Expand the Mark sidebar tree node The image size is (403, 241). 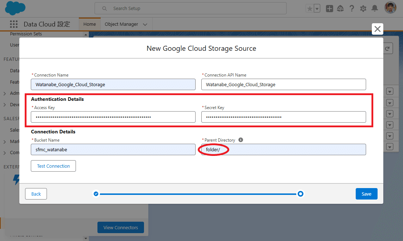[5, 142]
